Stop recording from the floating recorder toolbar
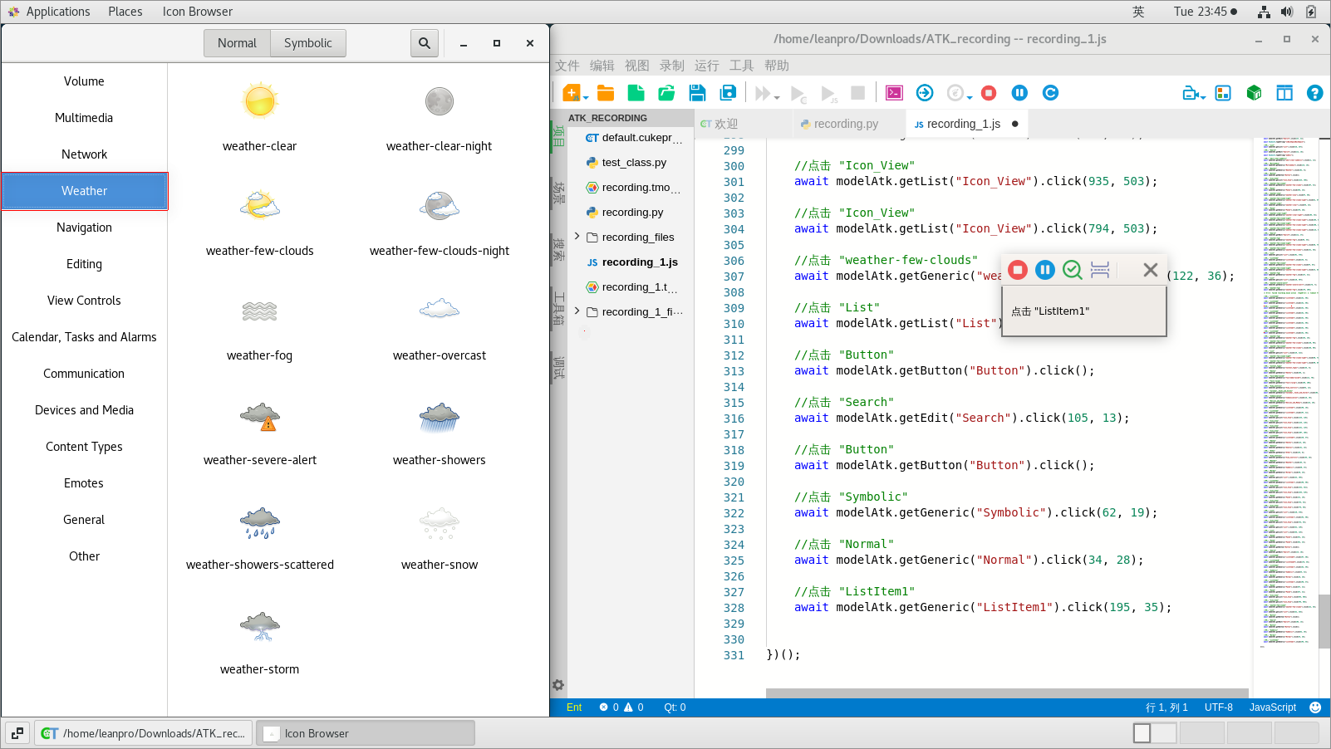 pos(1018,270)
